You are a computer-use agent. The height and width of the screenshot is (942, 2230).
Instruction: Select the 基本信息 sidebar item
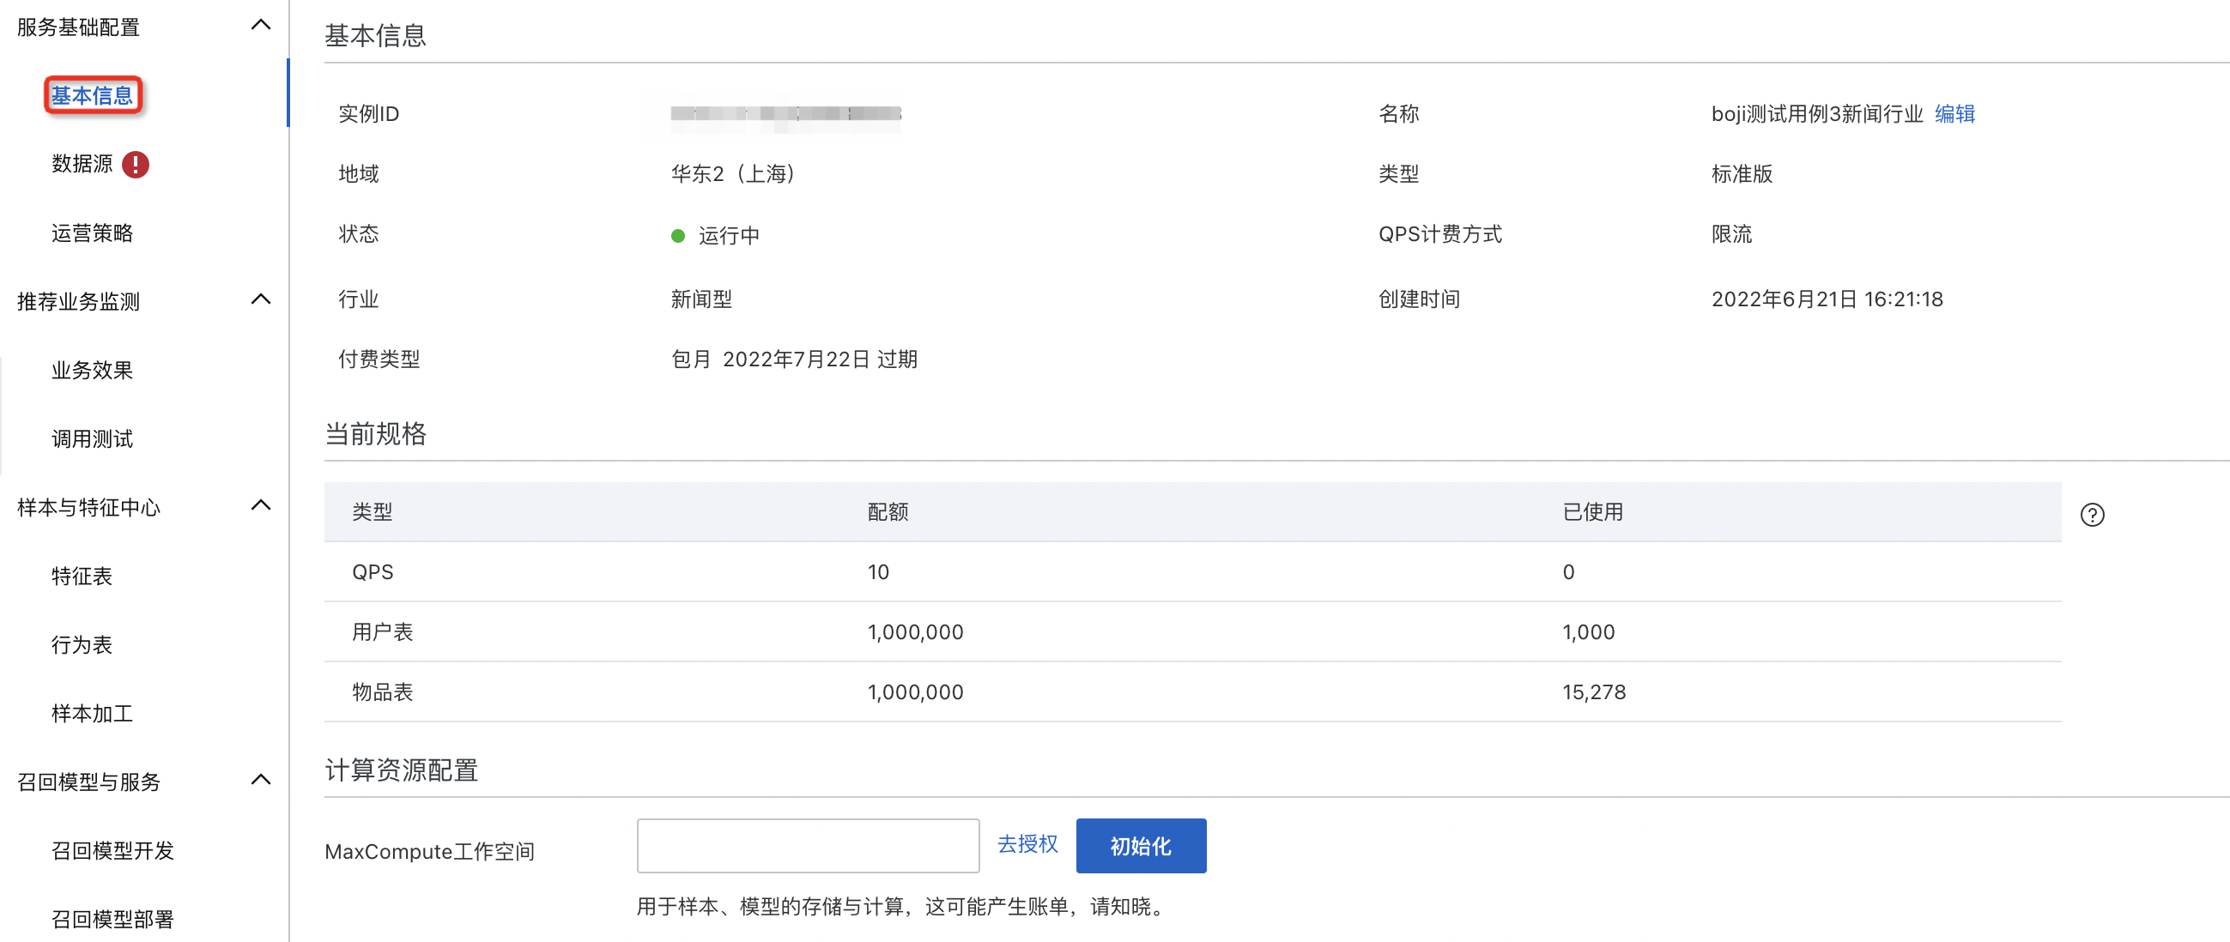(93, 95)
